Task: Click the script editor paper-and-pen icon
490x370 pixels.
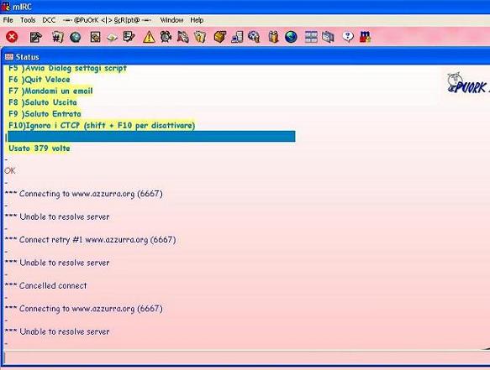Action: pos(129,37)
